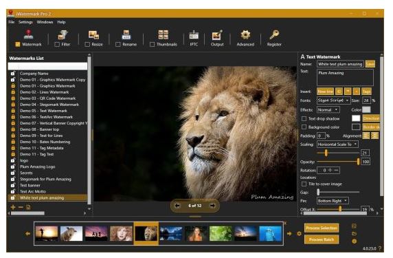This screenshot has height=258, width=393.
Task: Click the Gap slider handle
Action: 318,192
